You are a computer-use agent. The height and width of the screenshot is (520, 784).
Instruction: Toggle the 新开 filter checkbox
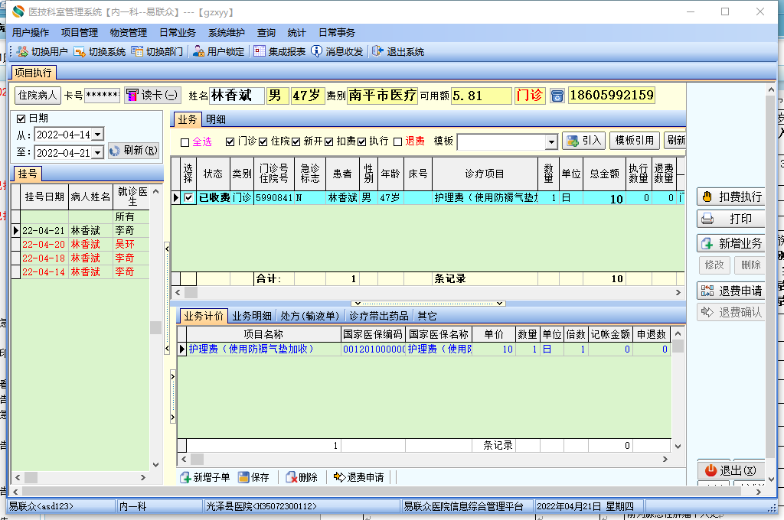coord(296,142)
